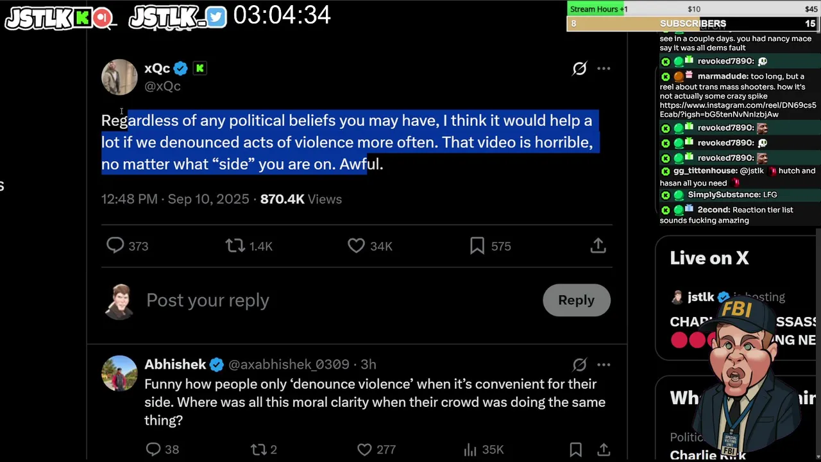Like xQc's post with the heart icon

(x=356, y=246)
